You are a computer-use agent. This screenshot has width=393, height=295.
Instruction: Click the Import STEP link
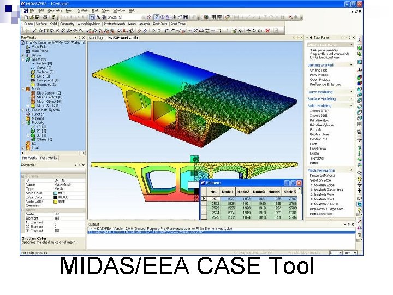[319, 111]
